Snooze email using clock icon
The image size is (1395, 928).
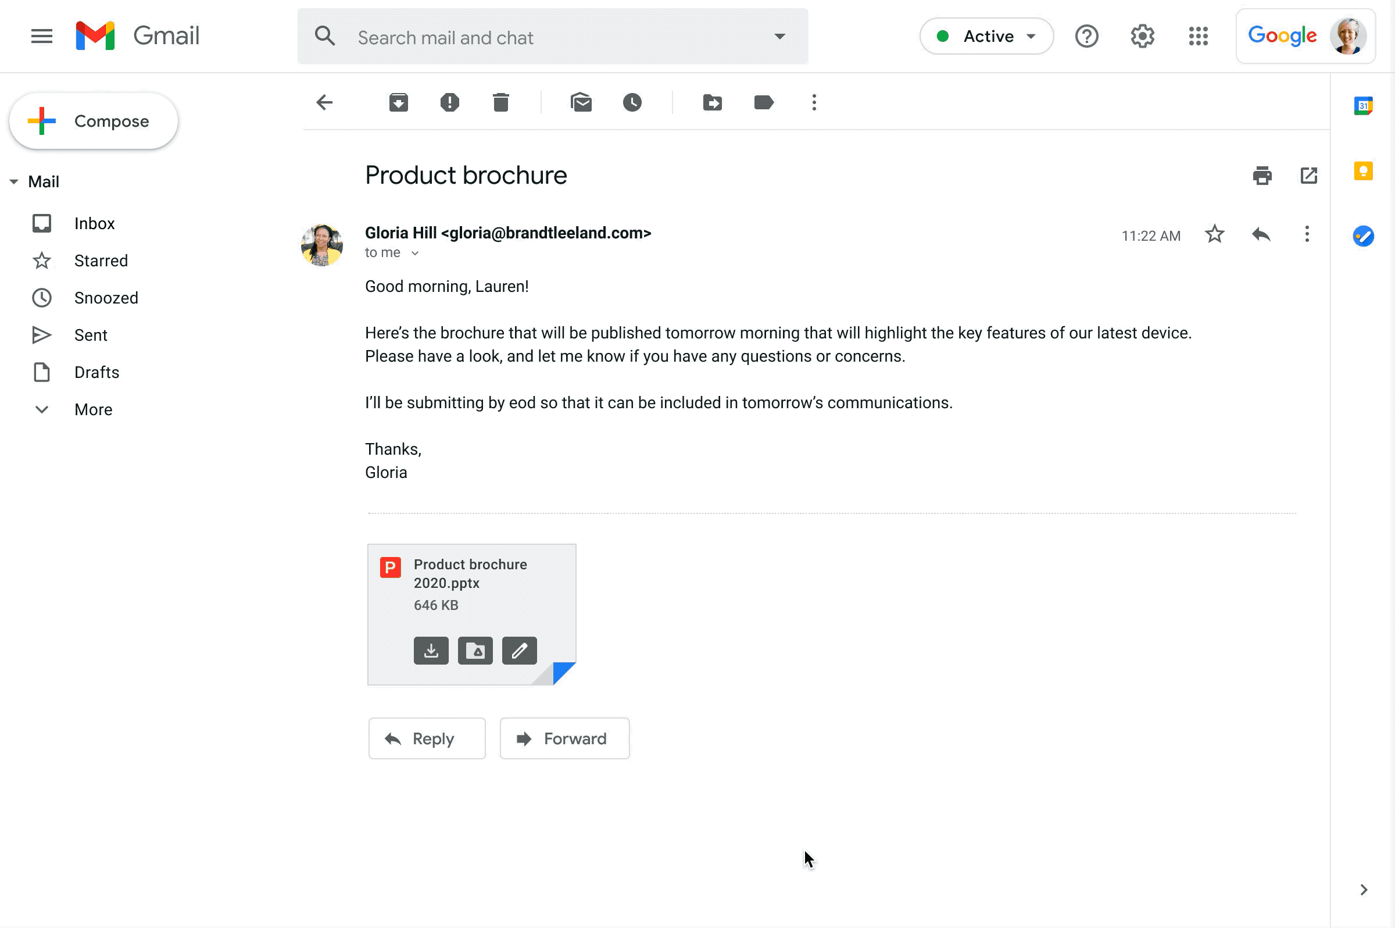631,102
